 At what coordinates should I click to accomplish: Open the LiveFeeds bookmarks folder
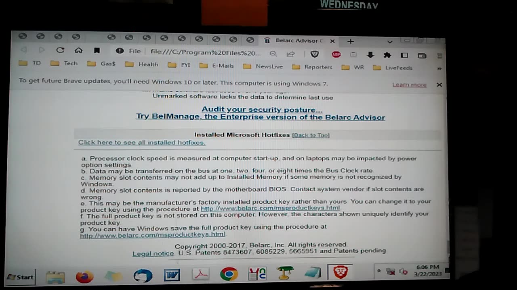point(393,68)
